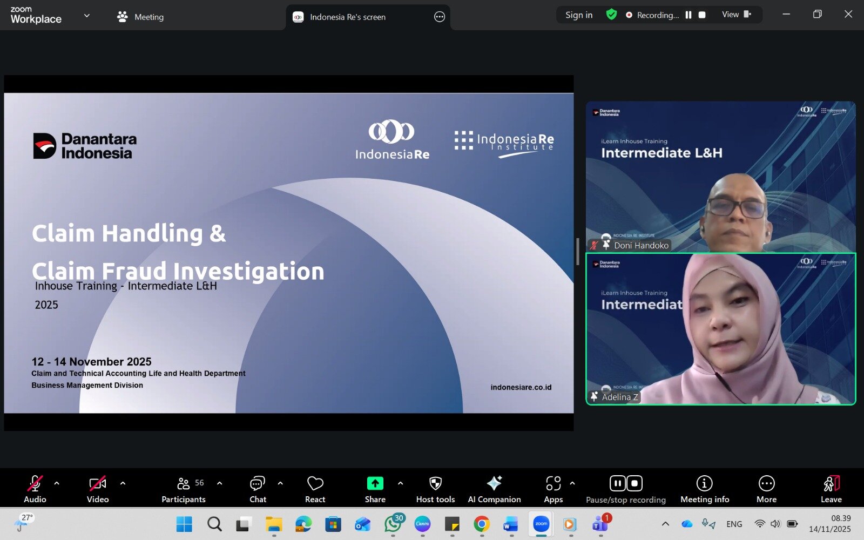The height and width of the screenshot is (540, 864).
Task: Open Host tools shield icon
Action: tap(435, 489)
